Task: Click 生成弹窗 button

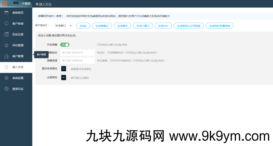Action: [x=102, y=26]
